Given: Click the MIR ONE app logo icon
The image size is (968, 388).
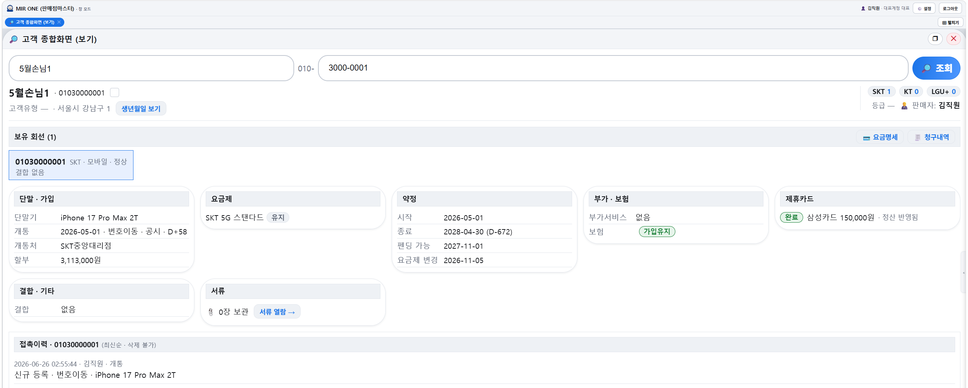Looking at the screenshot, I should 10,8.
